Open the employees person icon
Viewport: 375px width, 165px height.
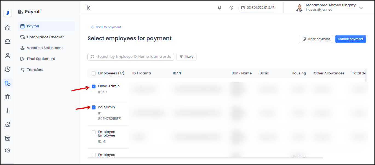point(8,56)
